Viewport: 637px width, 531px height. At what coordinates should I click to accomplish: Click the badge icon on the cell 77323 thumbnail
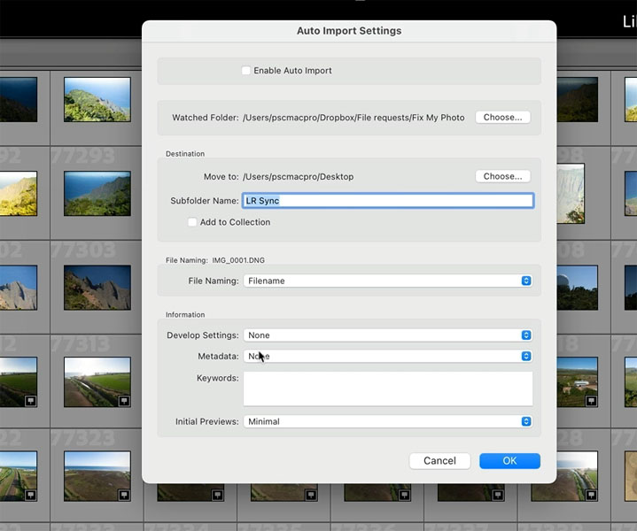[x=124, y=495]
